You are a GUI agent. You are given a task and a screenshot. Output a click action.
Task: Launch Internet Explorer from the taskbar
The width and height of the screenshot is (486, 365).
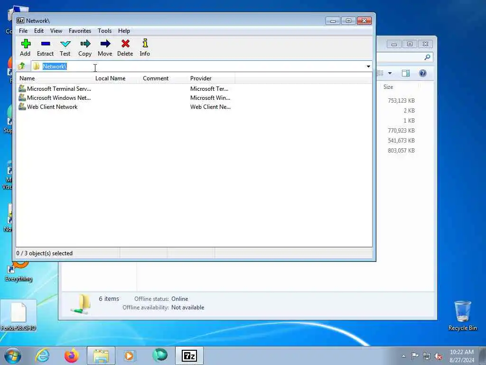pos(42,355)
